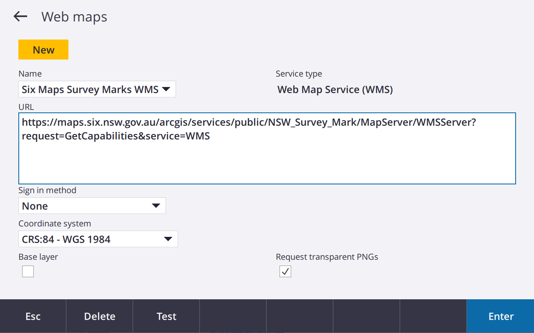The height and width of the screenshot is (333, 534).
Task: Click the yellow New button
Action: [43, 50]
